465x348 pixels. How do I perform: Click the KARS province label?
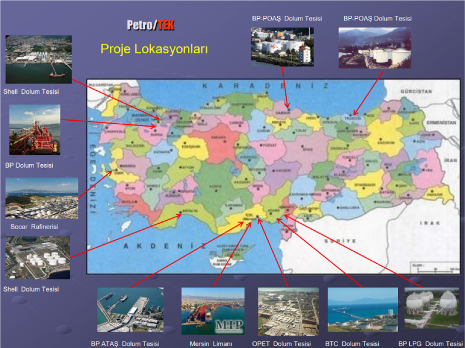click(x=415, y=123)
